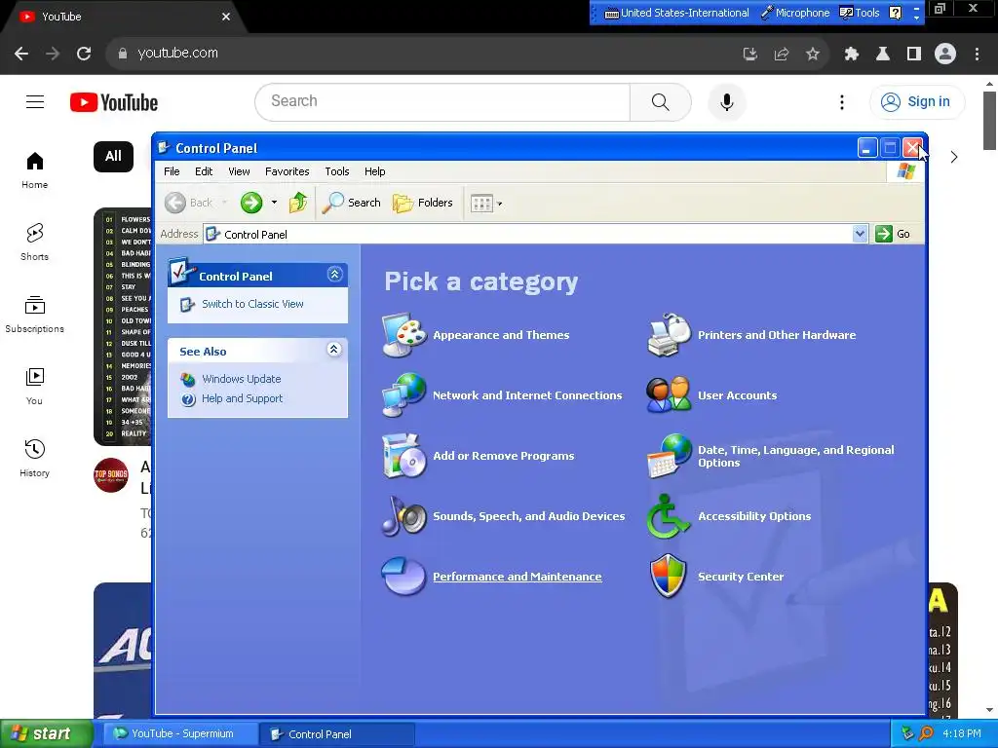The height and width of the screenshot is (748, 998).
Task: Toggle the Folders pane button
Action: [423, 203]
